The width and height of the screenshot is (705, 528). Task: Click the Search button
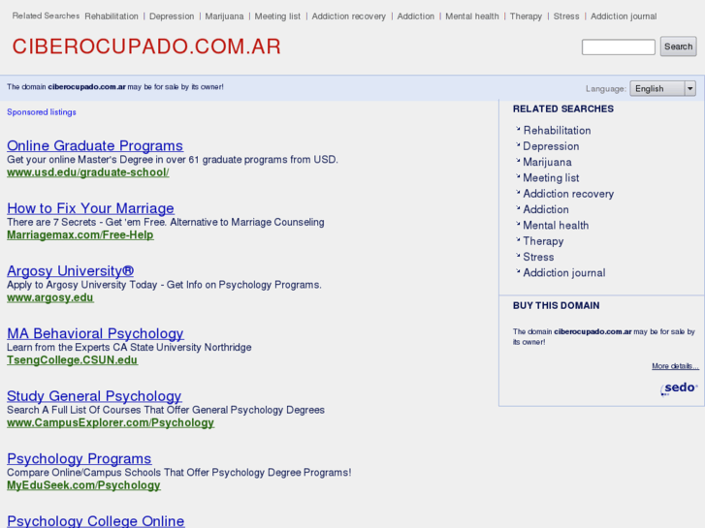(678, 47)
